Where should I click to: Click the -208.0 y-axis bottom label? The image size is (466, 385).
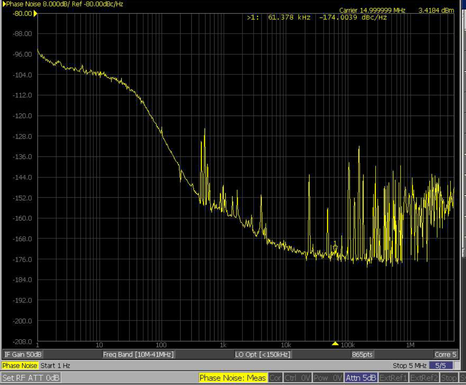[22, 342]
